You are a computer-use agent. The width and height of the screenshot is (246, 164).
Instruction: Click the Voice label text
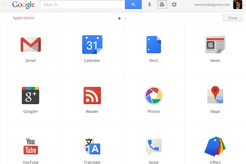154,162
